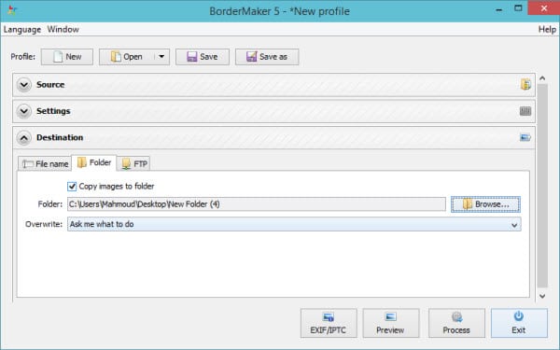Click the Source section folder icon
The width and height of the screenshot is (560, 350).
(x=525, y=85)
